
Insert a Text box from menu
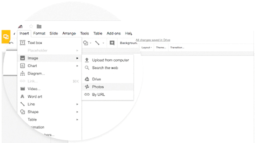tap(35, 43)
